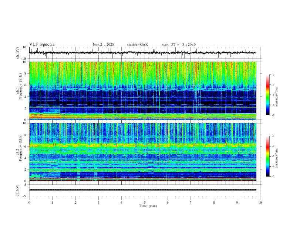The width and height of the screenshot is (293, 227).
Task: Click the "start UT = 3 :20: 0" text
Action: click(179, 45)
